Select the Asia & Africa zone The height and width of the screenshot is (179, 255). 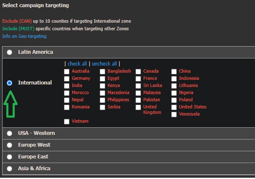click(x=9, y=168)
